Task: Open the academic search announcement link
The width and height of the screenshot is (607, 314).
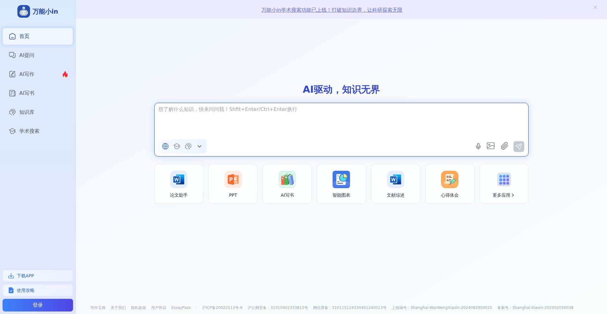Action: (331, 10)
